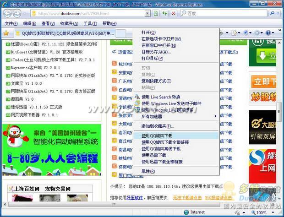
Task: Expand the zoom level 100% dropdown
Action: click(x=273, y=212)
